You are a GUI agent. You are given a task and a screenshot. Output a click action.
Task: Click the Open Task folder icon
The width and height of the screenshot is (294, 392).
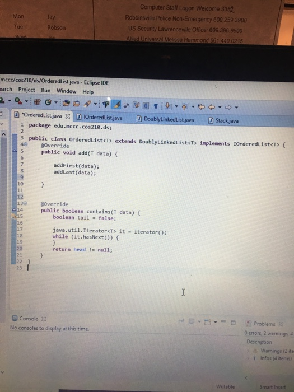tap(76, 103)
